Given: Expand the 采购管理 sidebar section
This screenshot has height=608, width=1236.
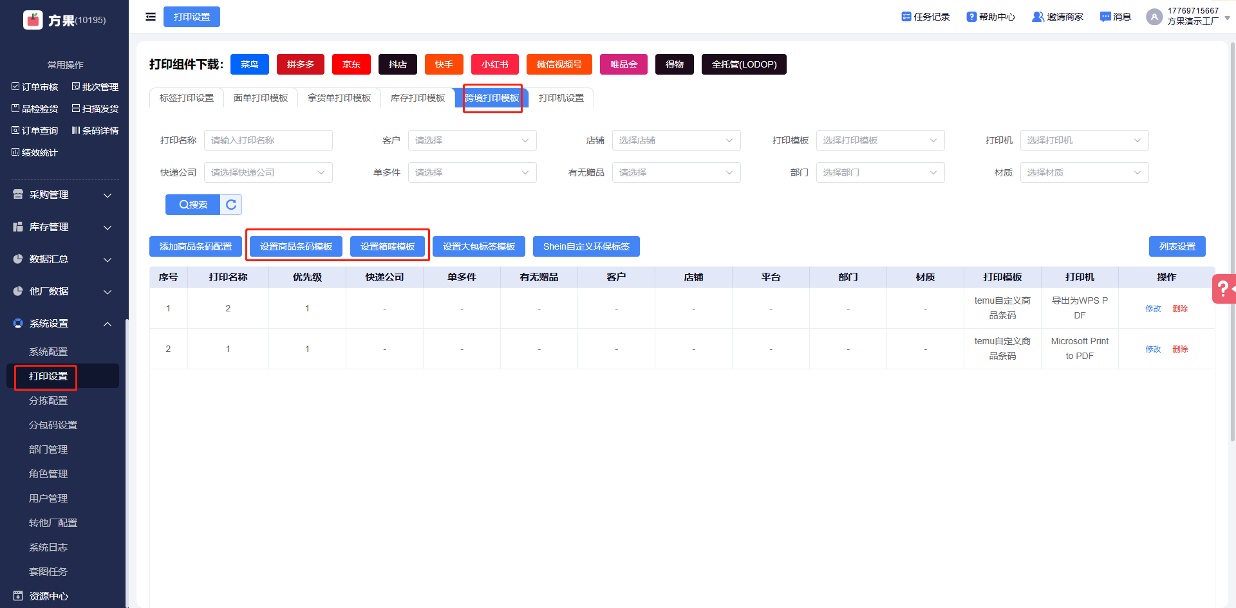Looking at the screenshot, I should [x=62, y=195].
